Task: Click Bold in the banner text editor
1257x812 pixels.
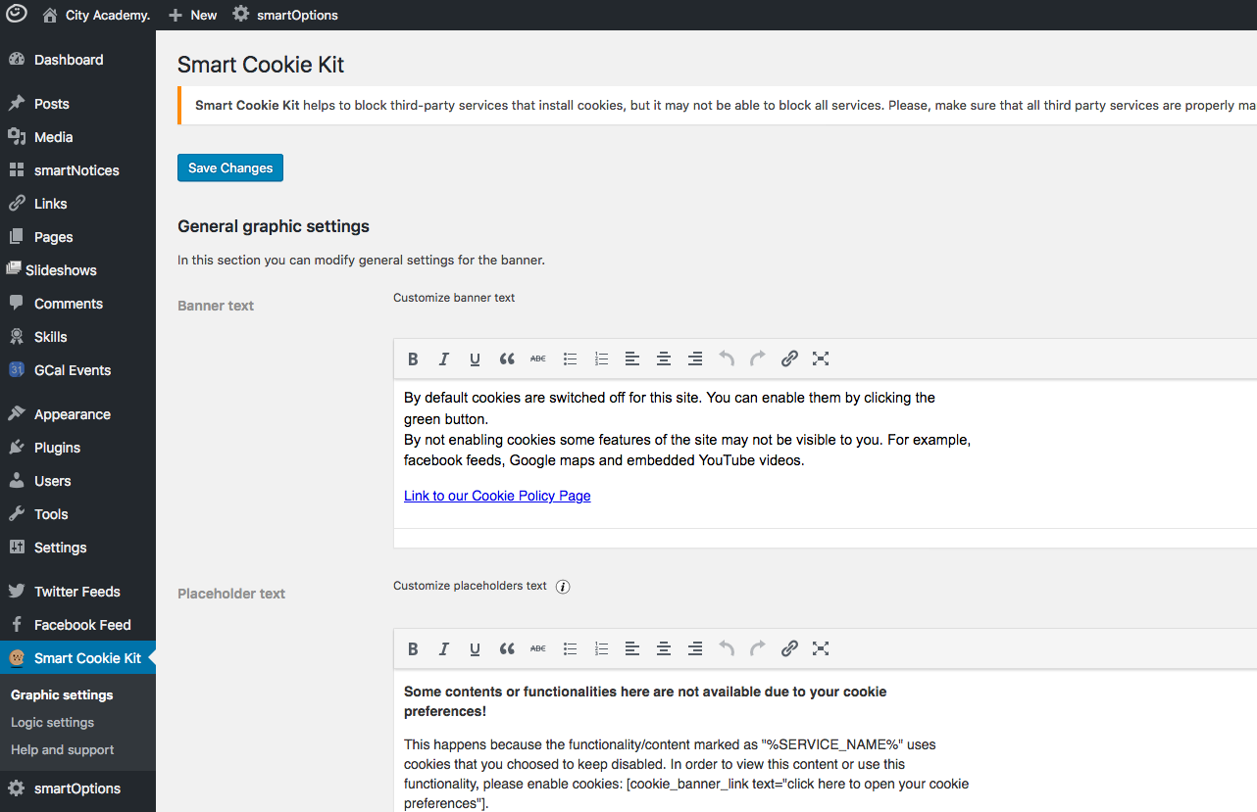Action: pyautogui.click(x=413, y=359)
